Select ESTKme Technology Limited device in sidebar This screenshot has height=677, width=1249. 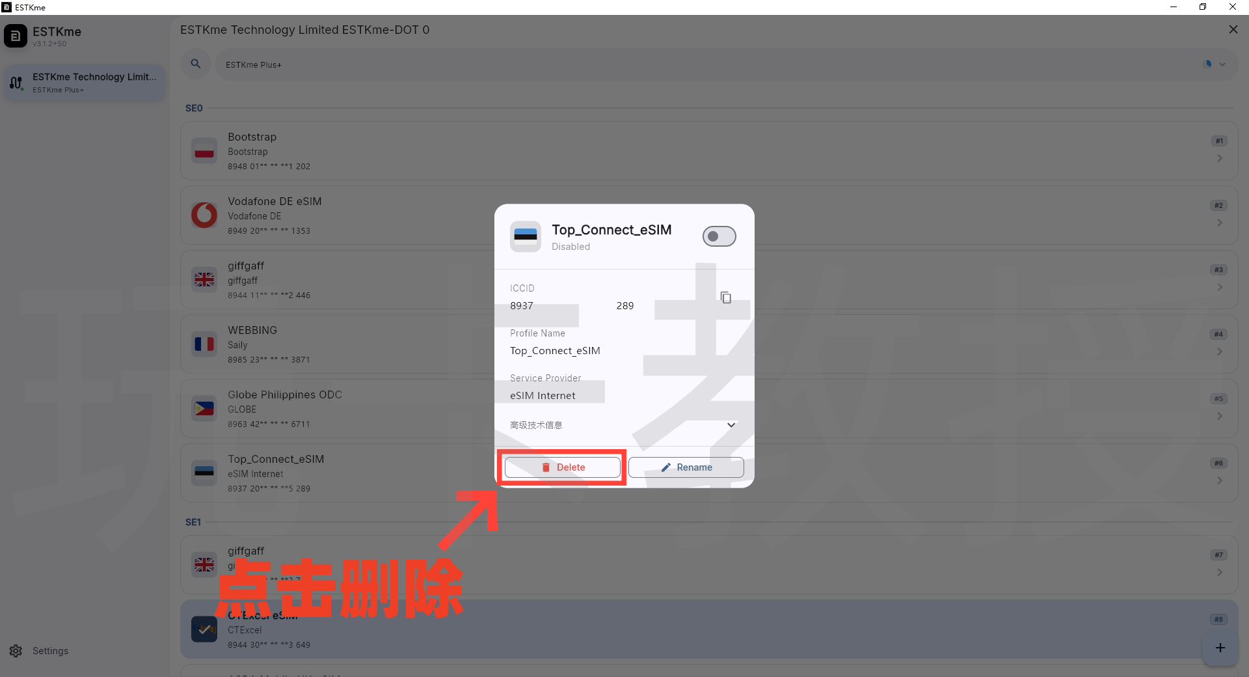[x=85, y=83]
